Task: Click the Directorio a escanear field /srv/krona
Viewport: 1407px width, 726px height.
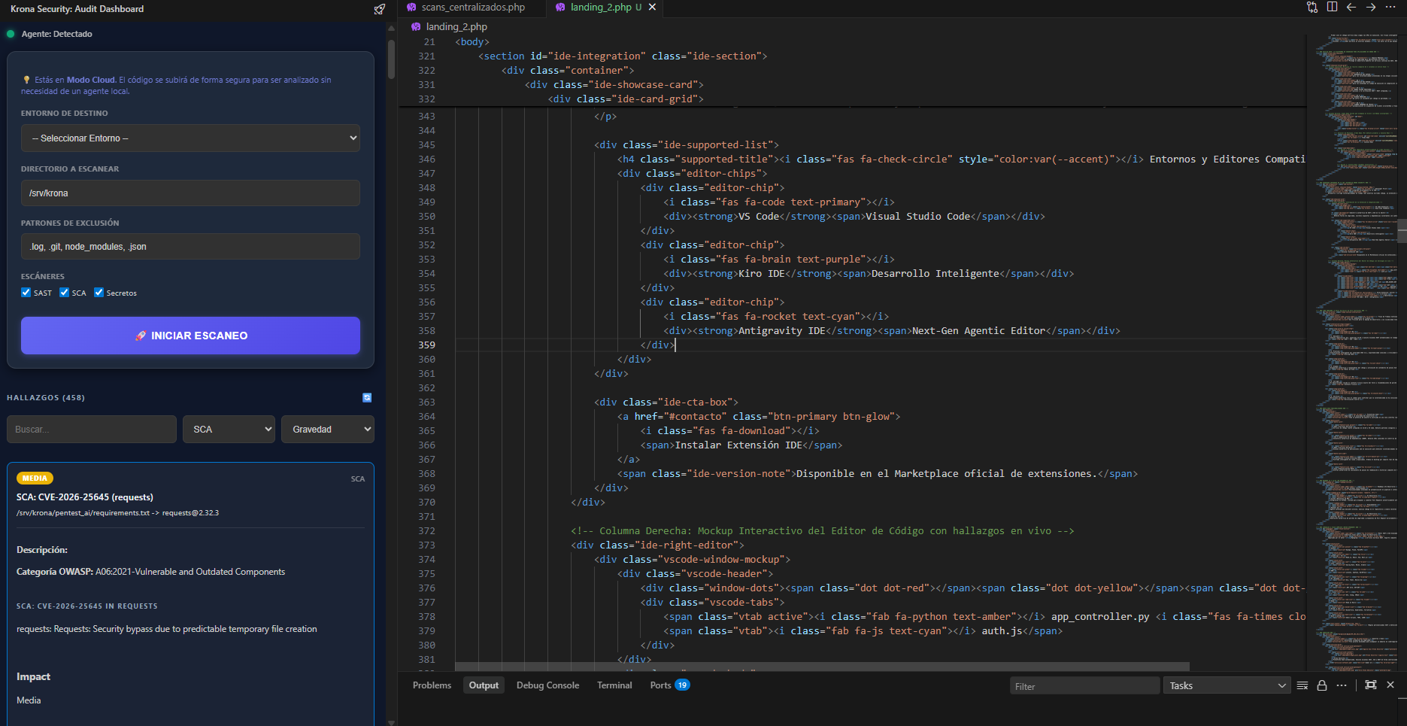Action: (x=190, y=193)
